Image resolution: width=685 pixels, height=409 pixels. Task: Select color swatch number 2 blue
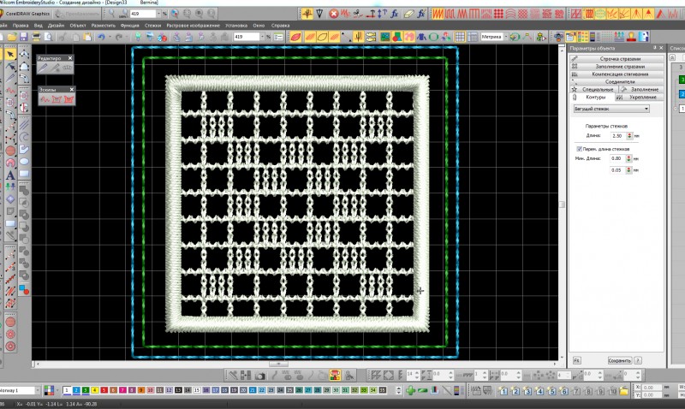76,390
